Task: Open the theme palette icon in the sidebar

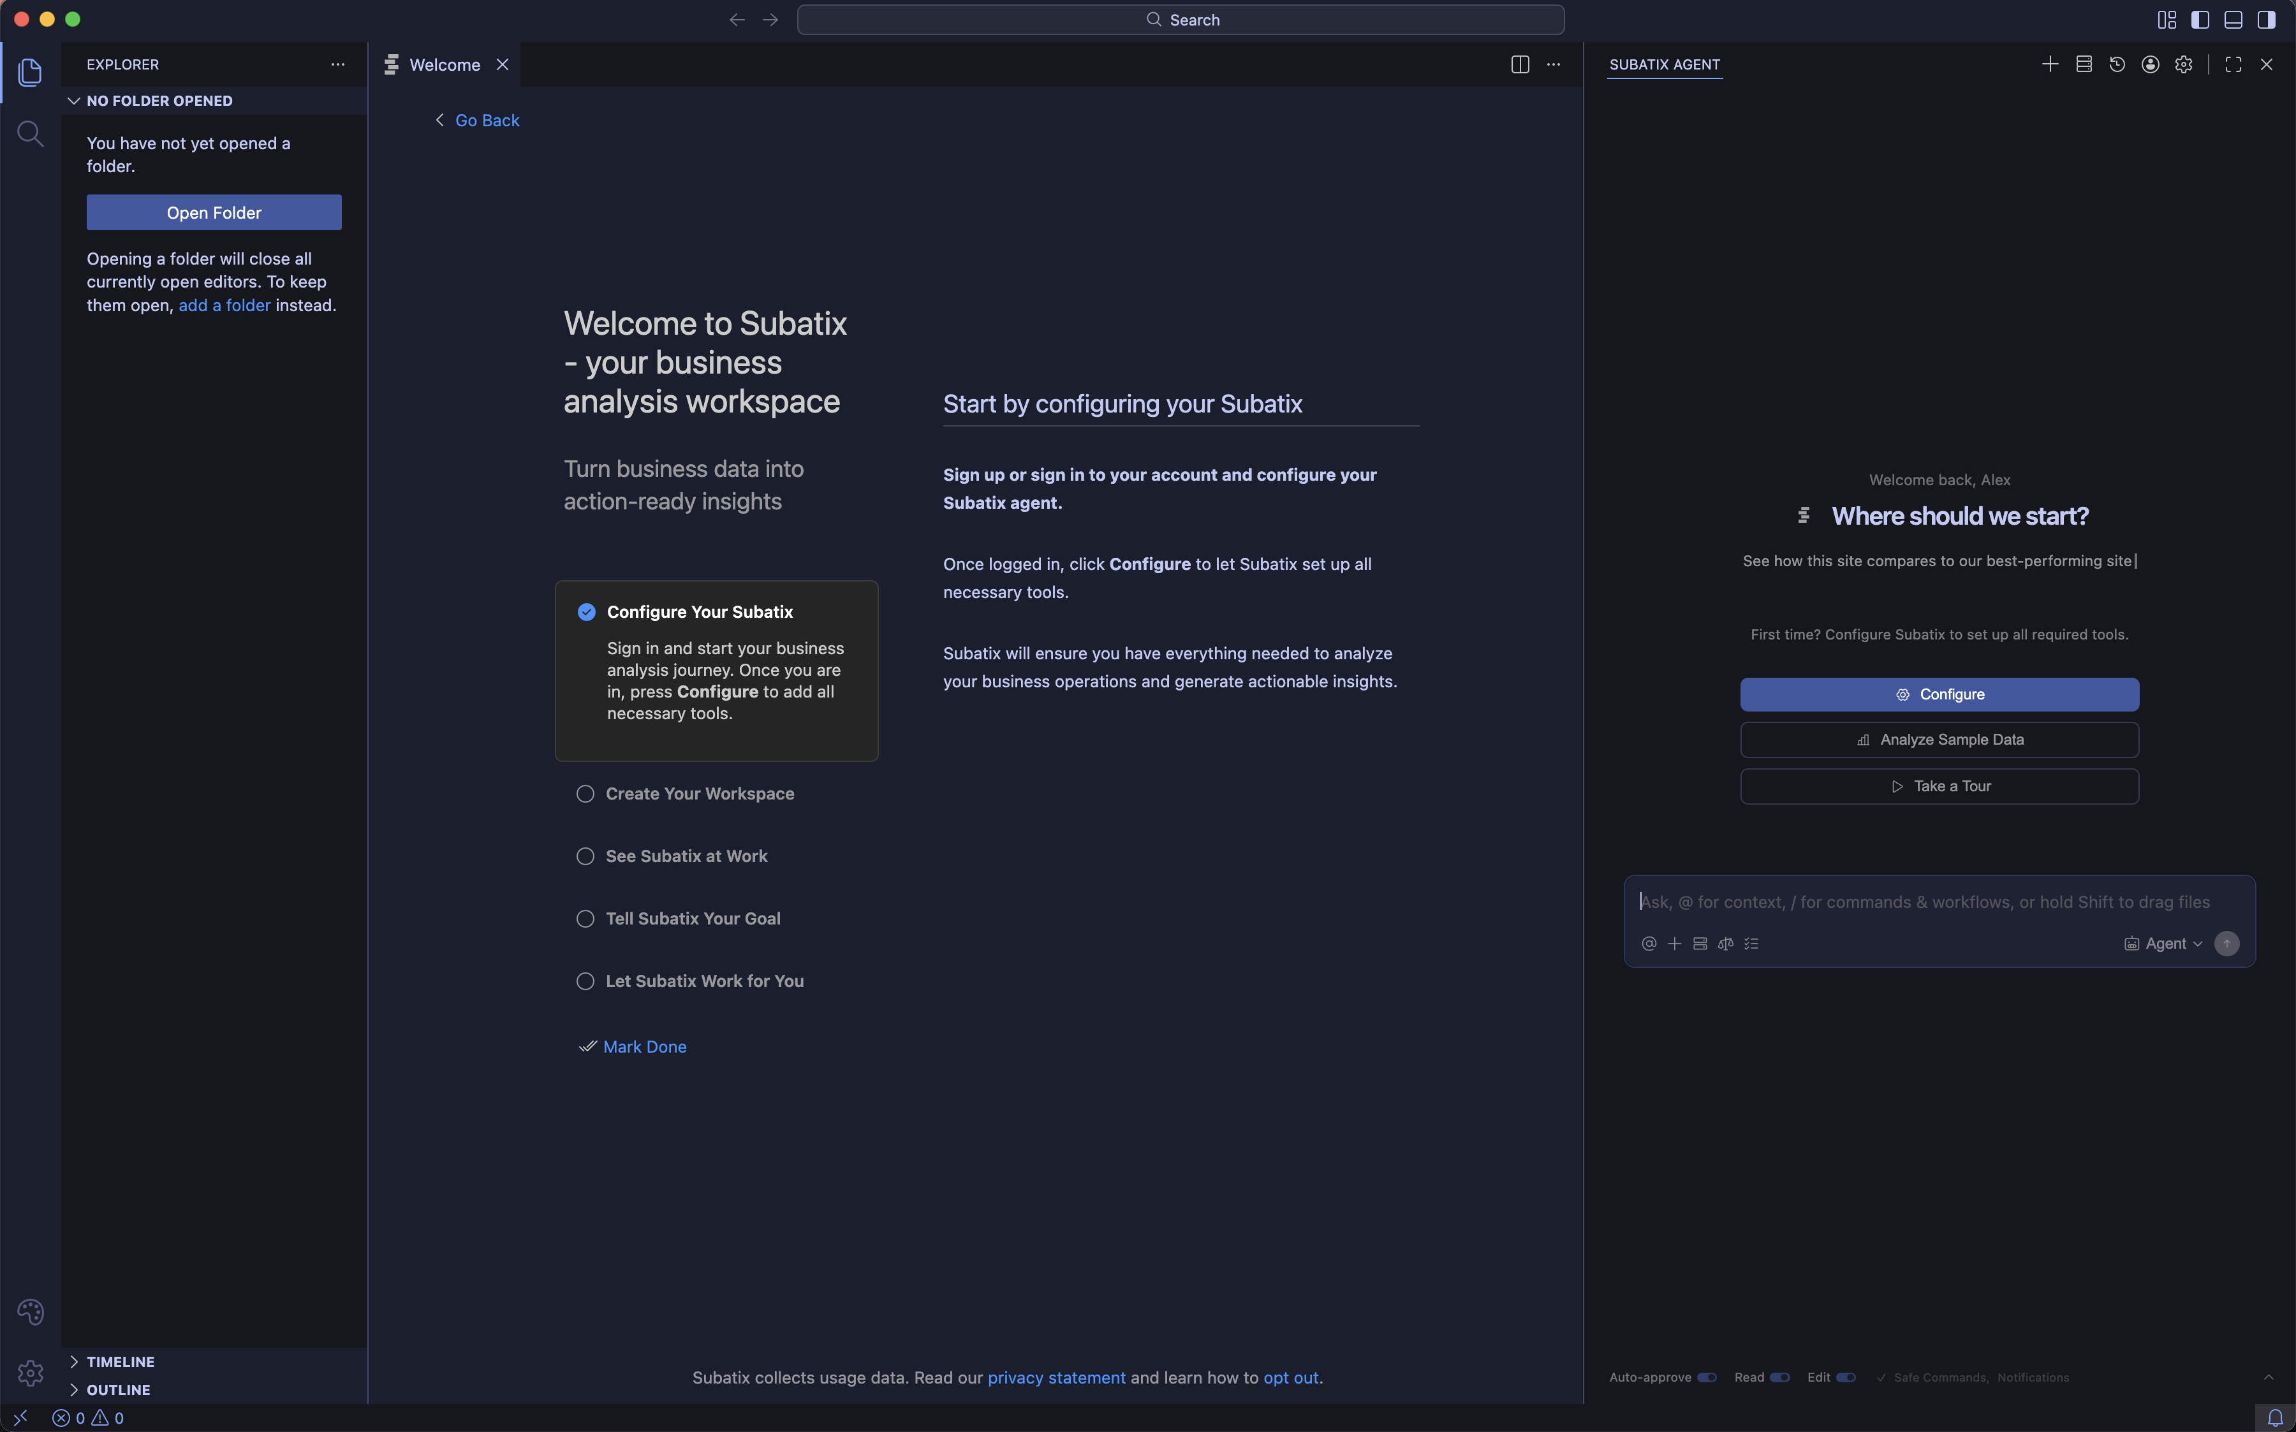Action: [x=31, y=1311]
